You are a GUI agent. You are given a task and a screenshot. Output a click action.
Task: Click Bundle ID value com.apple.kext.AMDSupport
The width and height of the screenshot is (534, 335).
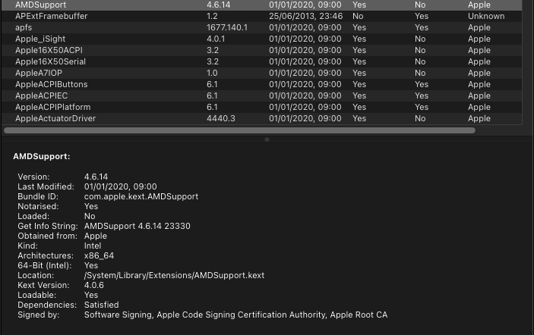[141, 197]
